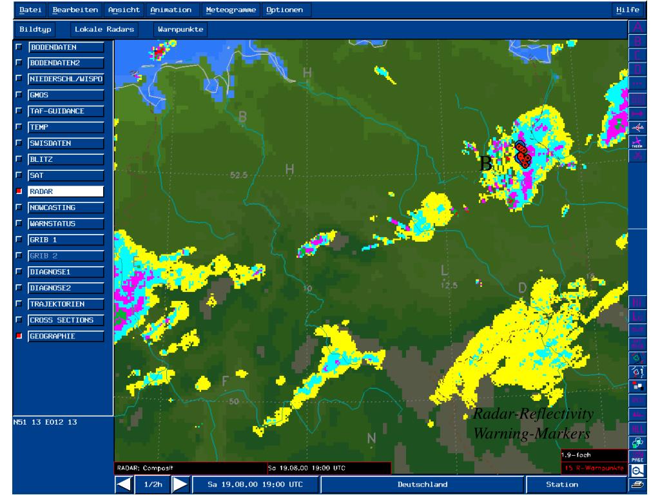Click the white airplane icon
The image size is (660, 495).
coord(637,128)
